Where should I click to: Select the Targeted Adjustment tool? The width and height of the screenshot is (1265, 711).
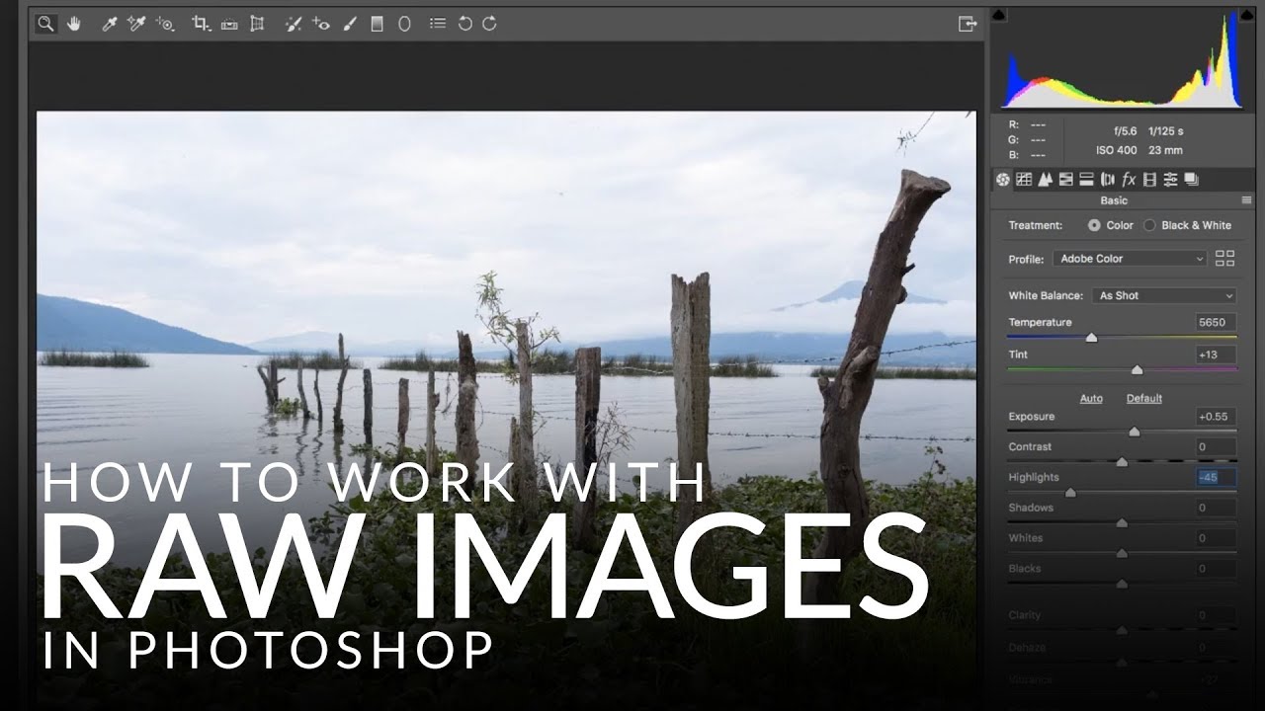[x=165, y=24]
